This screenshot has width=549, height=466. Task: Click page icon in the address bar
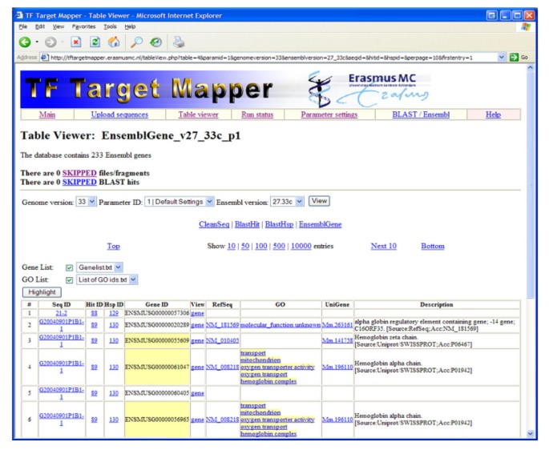[x=44, y=58]
